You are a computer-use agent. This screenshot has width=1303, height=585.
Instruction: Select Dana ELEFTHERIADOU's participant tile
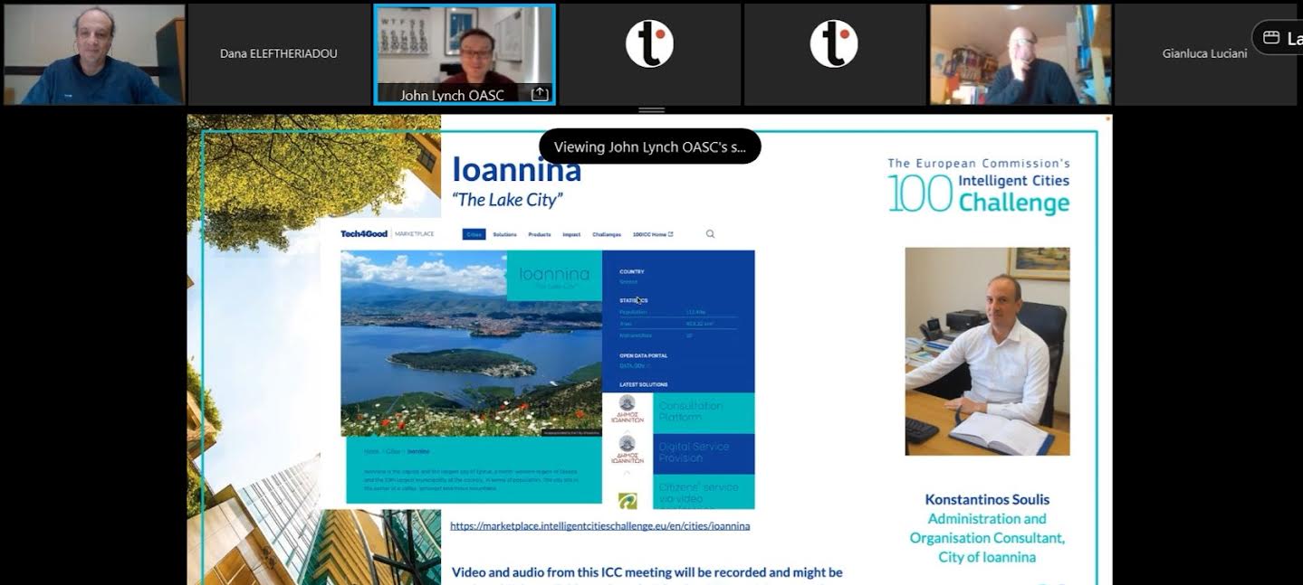[279, 54]
